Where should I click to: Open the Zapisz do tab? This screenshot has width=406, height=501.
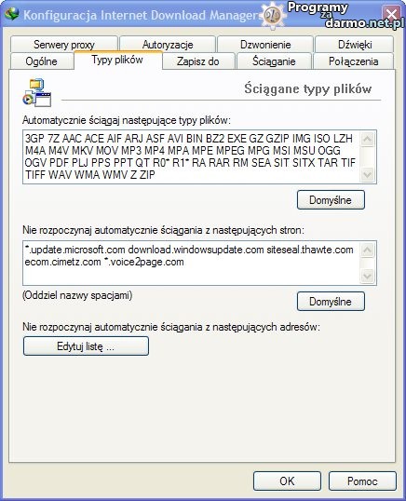click(198, 61)
